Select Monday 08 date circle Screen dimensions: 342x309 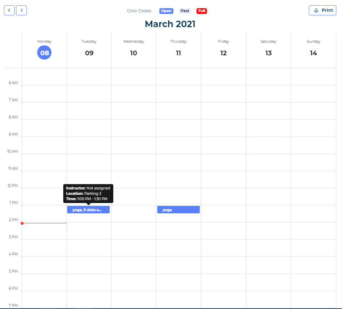[x=44, y=52]
